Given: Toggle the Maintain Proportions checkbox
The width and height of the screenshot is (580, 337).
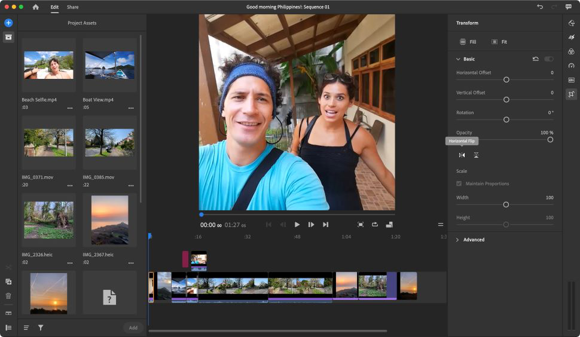Looking at the screenshot, I should coord(459,183).
